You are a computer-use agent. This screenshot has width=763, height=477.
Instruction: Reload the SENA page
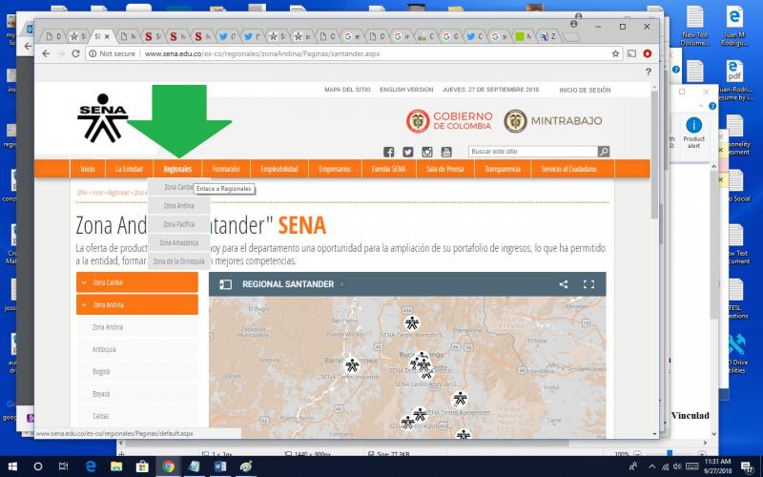pos(75,53)
